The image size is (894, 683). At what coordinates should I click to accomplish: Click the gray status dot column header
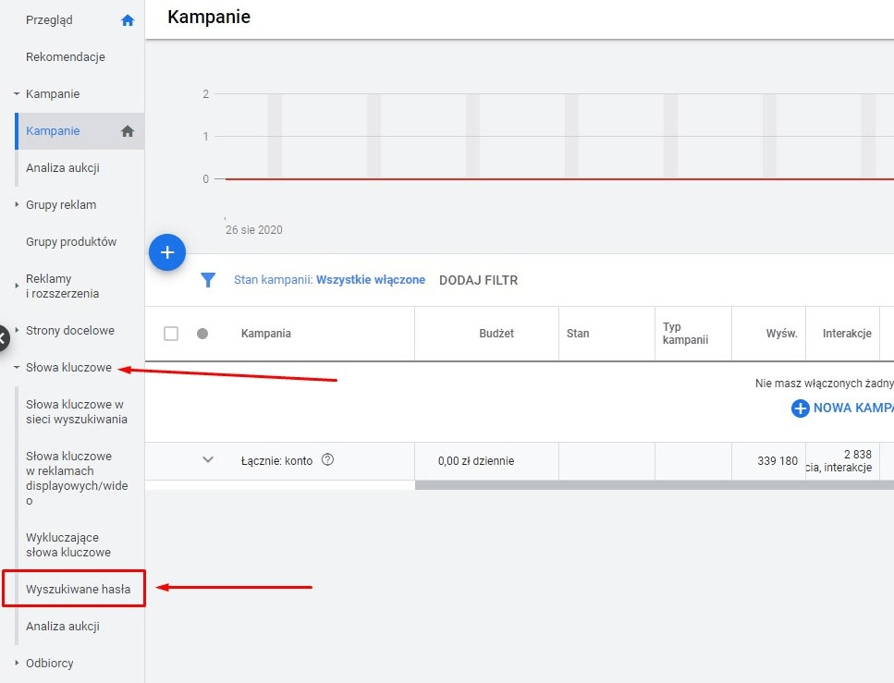(202, 334)
